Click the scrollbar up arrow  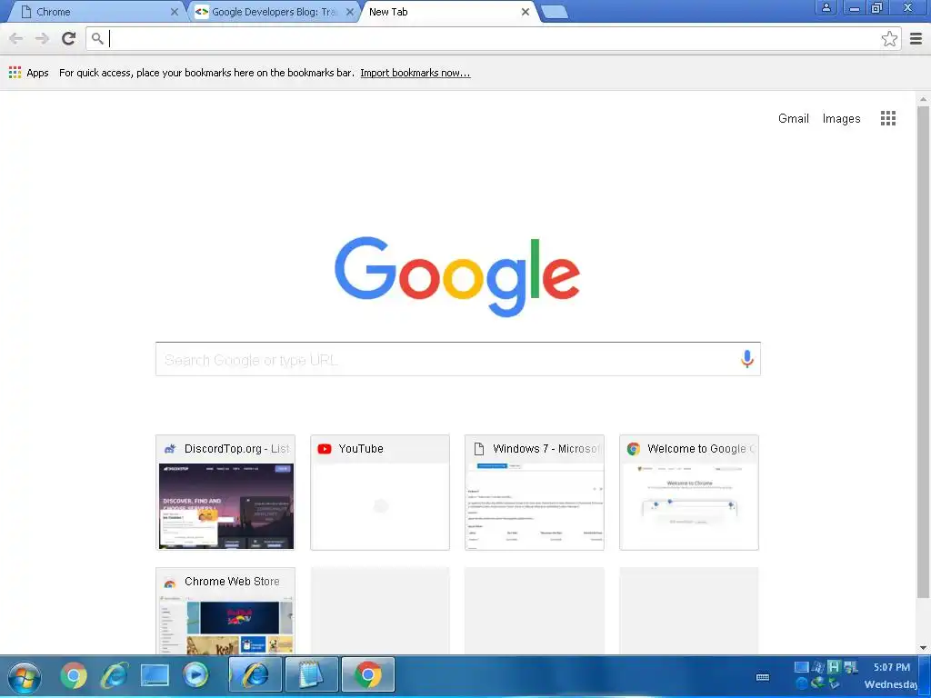[923, 98]
